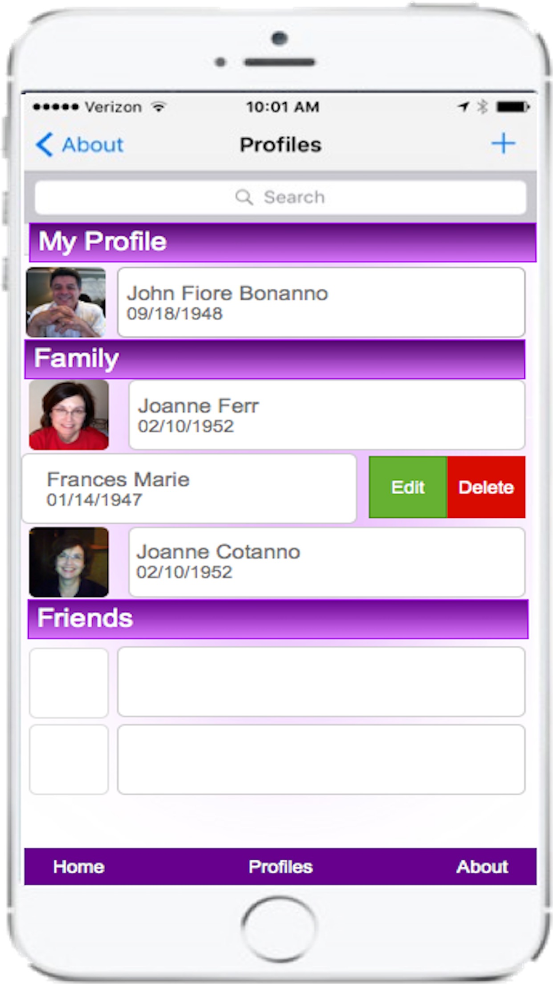Open John Fiore Bonanno's profile photo
This screenshot has height=984, width=553.
pos(66,302)
